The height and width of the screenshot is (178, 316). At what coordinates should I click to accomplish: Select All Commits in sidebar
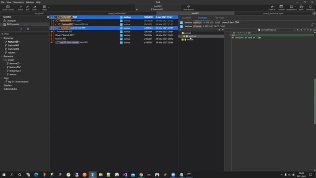tap(13, 24)
